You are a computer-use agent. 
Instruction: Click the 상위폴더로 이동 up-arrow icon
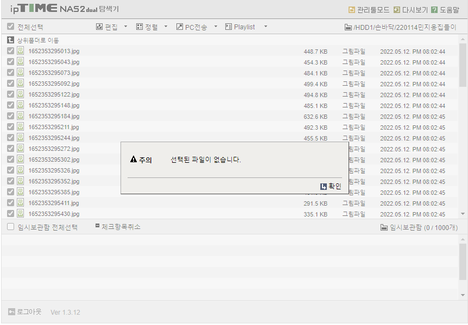tap(10, 40)
